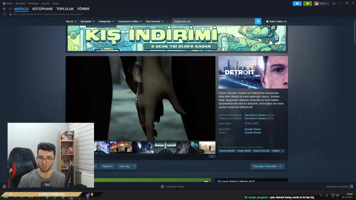Select the explosion scene screenshot thumbnail

(121, 147)
